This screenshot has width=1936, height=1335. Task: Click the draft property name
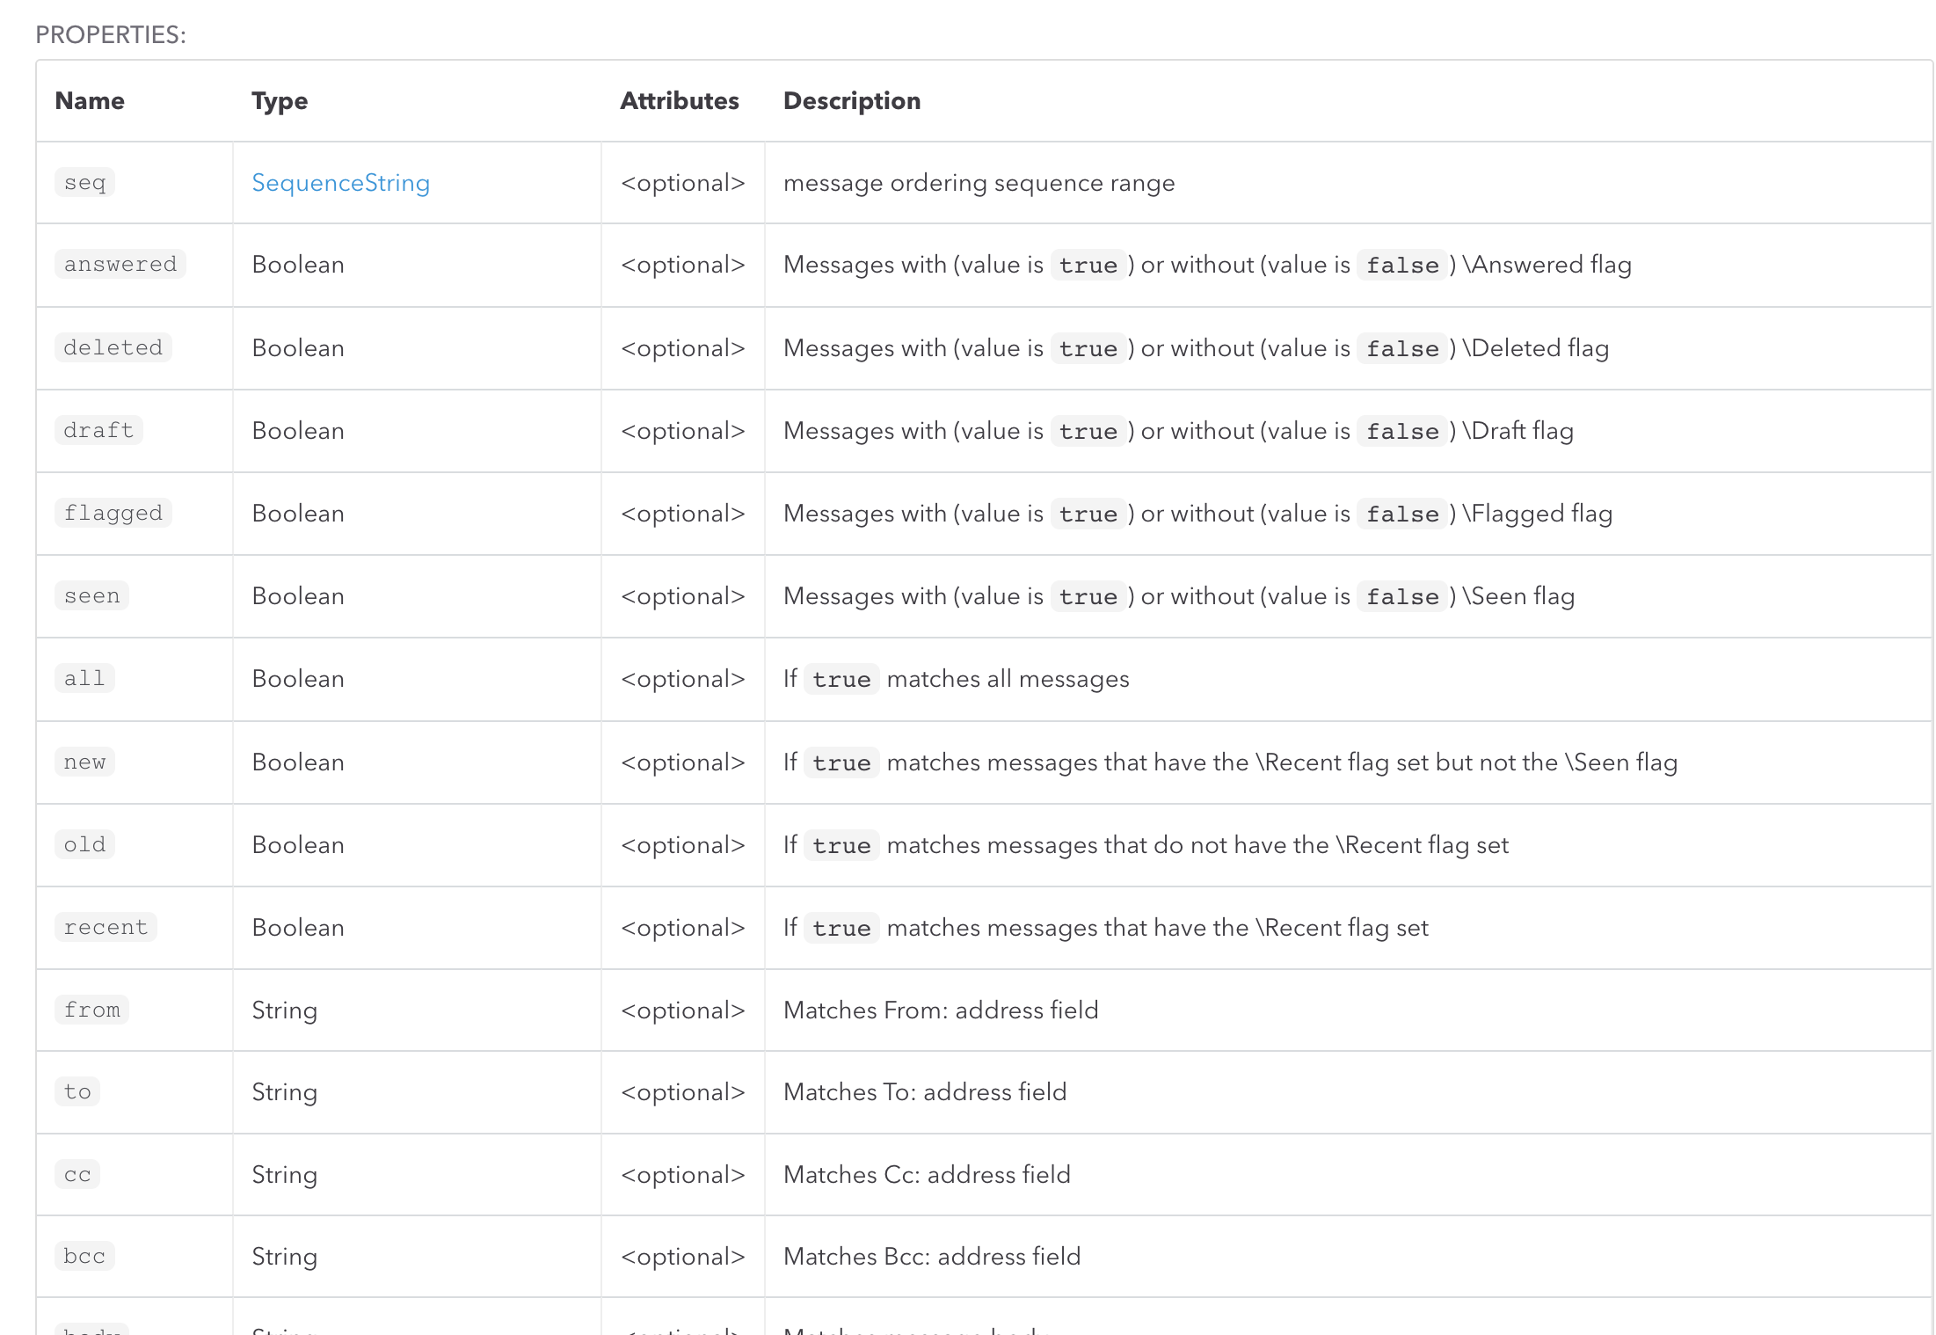pyautogui.click(x=98, y=430)
